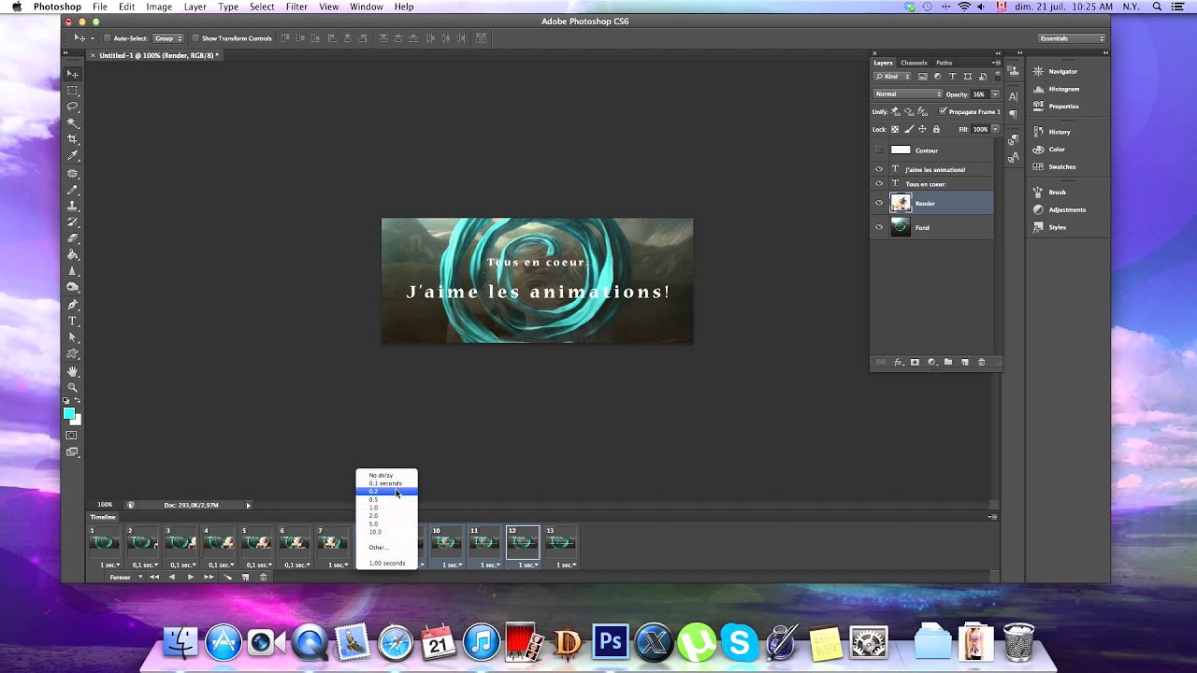Screen dimensions: 1197x673
Task: Uncheck Propagate Frame 1
Action: click(942, 111)
